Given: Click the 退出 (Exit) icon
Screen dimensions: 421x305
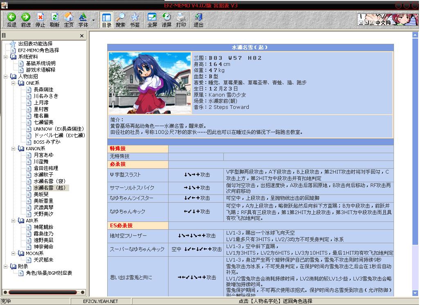Looking at the screenshot, I should [x=198, y=20].
